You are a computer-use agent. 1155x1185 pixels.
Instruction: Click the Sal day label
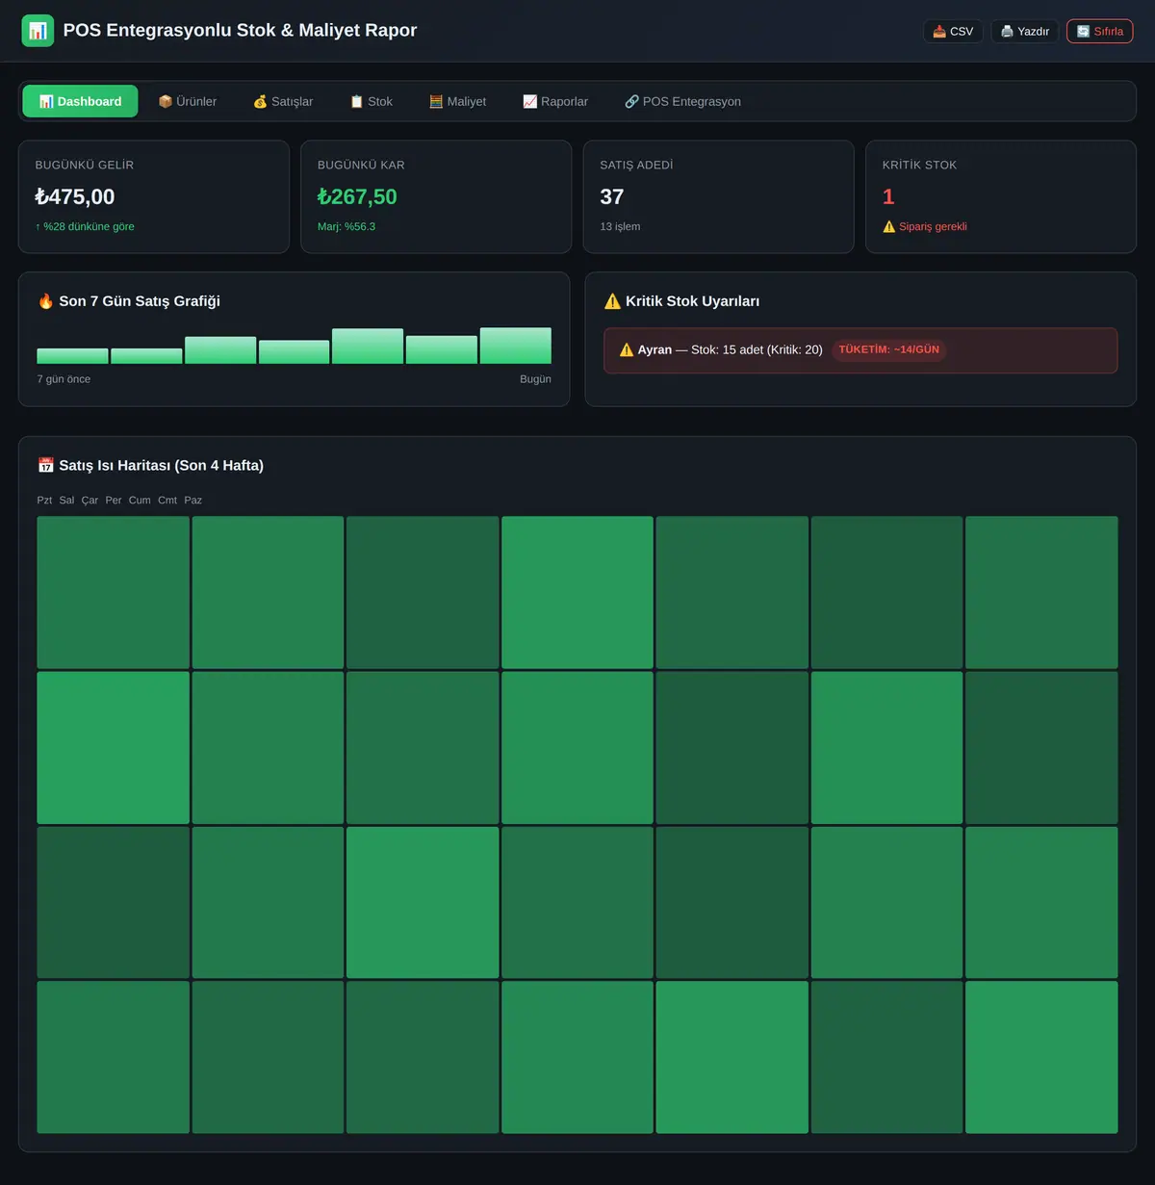pyautogui.click(x=66, y=501)
